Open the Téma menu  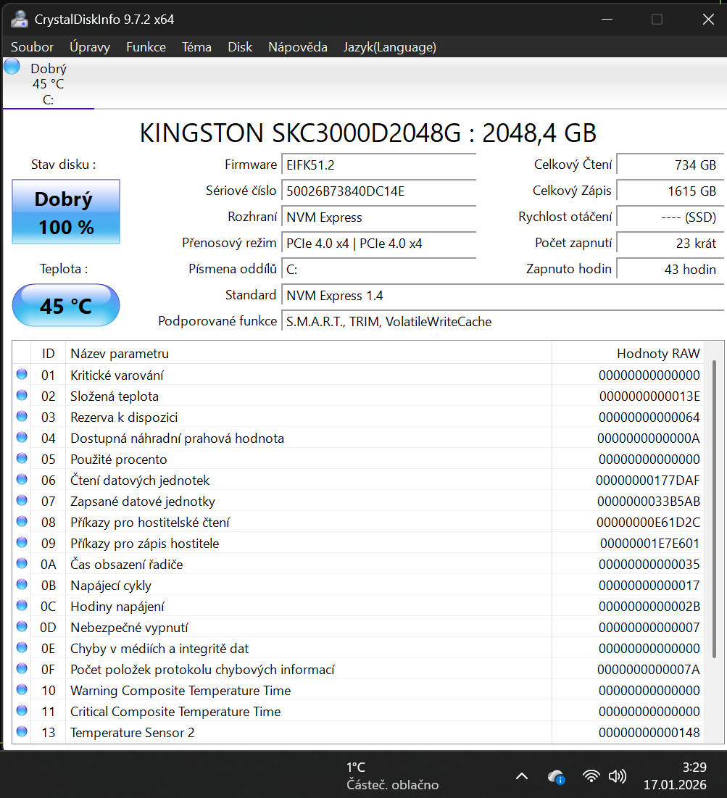pos(196,47)
